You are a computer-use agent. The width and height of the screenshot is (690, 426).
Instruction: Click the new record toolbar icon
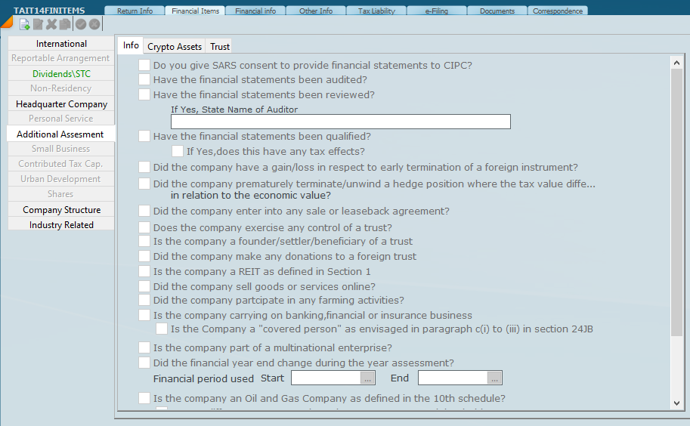pos(24,24)
